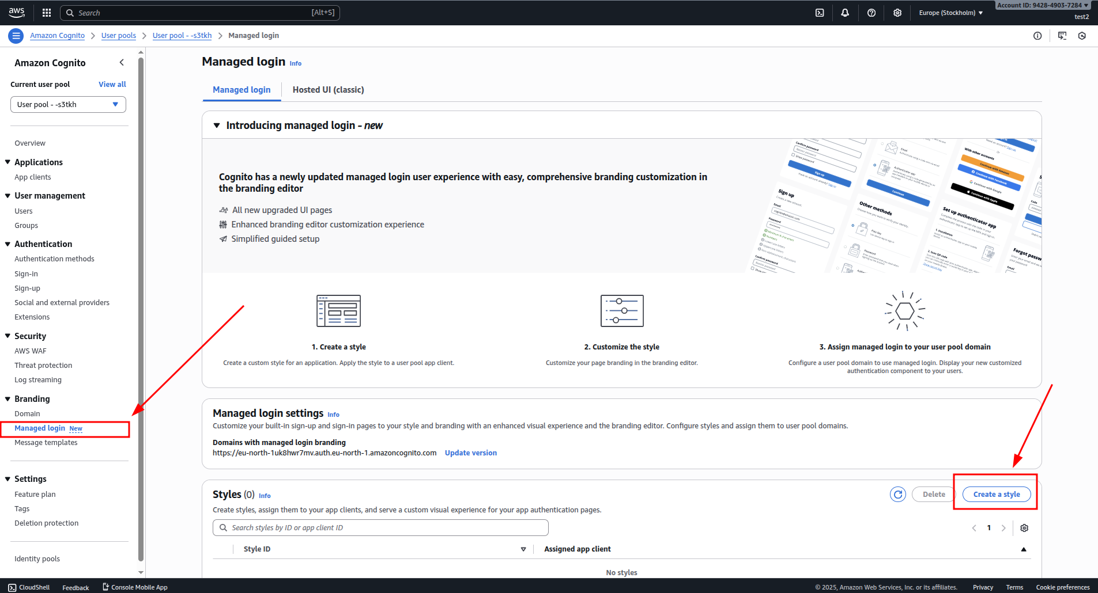This screenshot has width=1098, height=593.
Task: Collapse the Authentication nav group
Action: click(7, 244)
